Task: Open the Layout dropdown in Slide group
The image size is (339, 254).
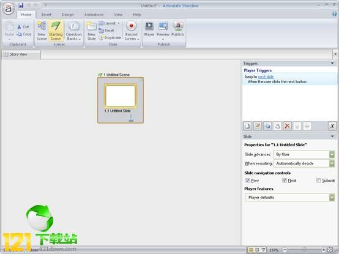Action: pos(109,23)
